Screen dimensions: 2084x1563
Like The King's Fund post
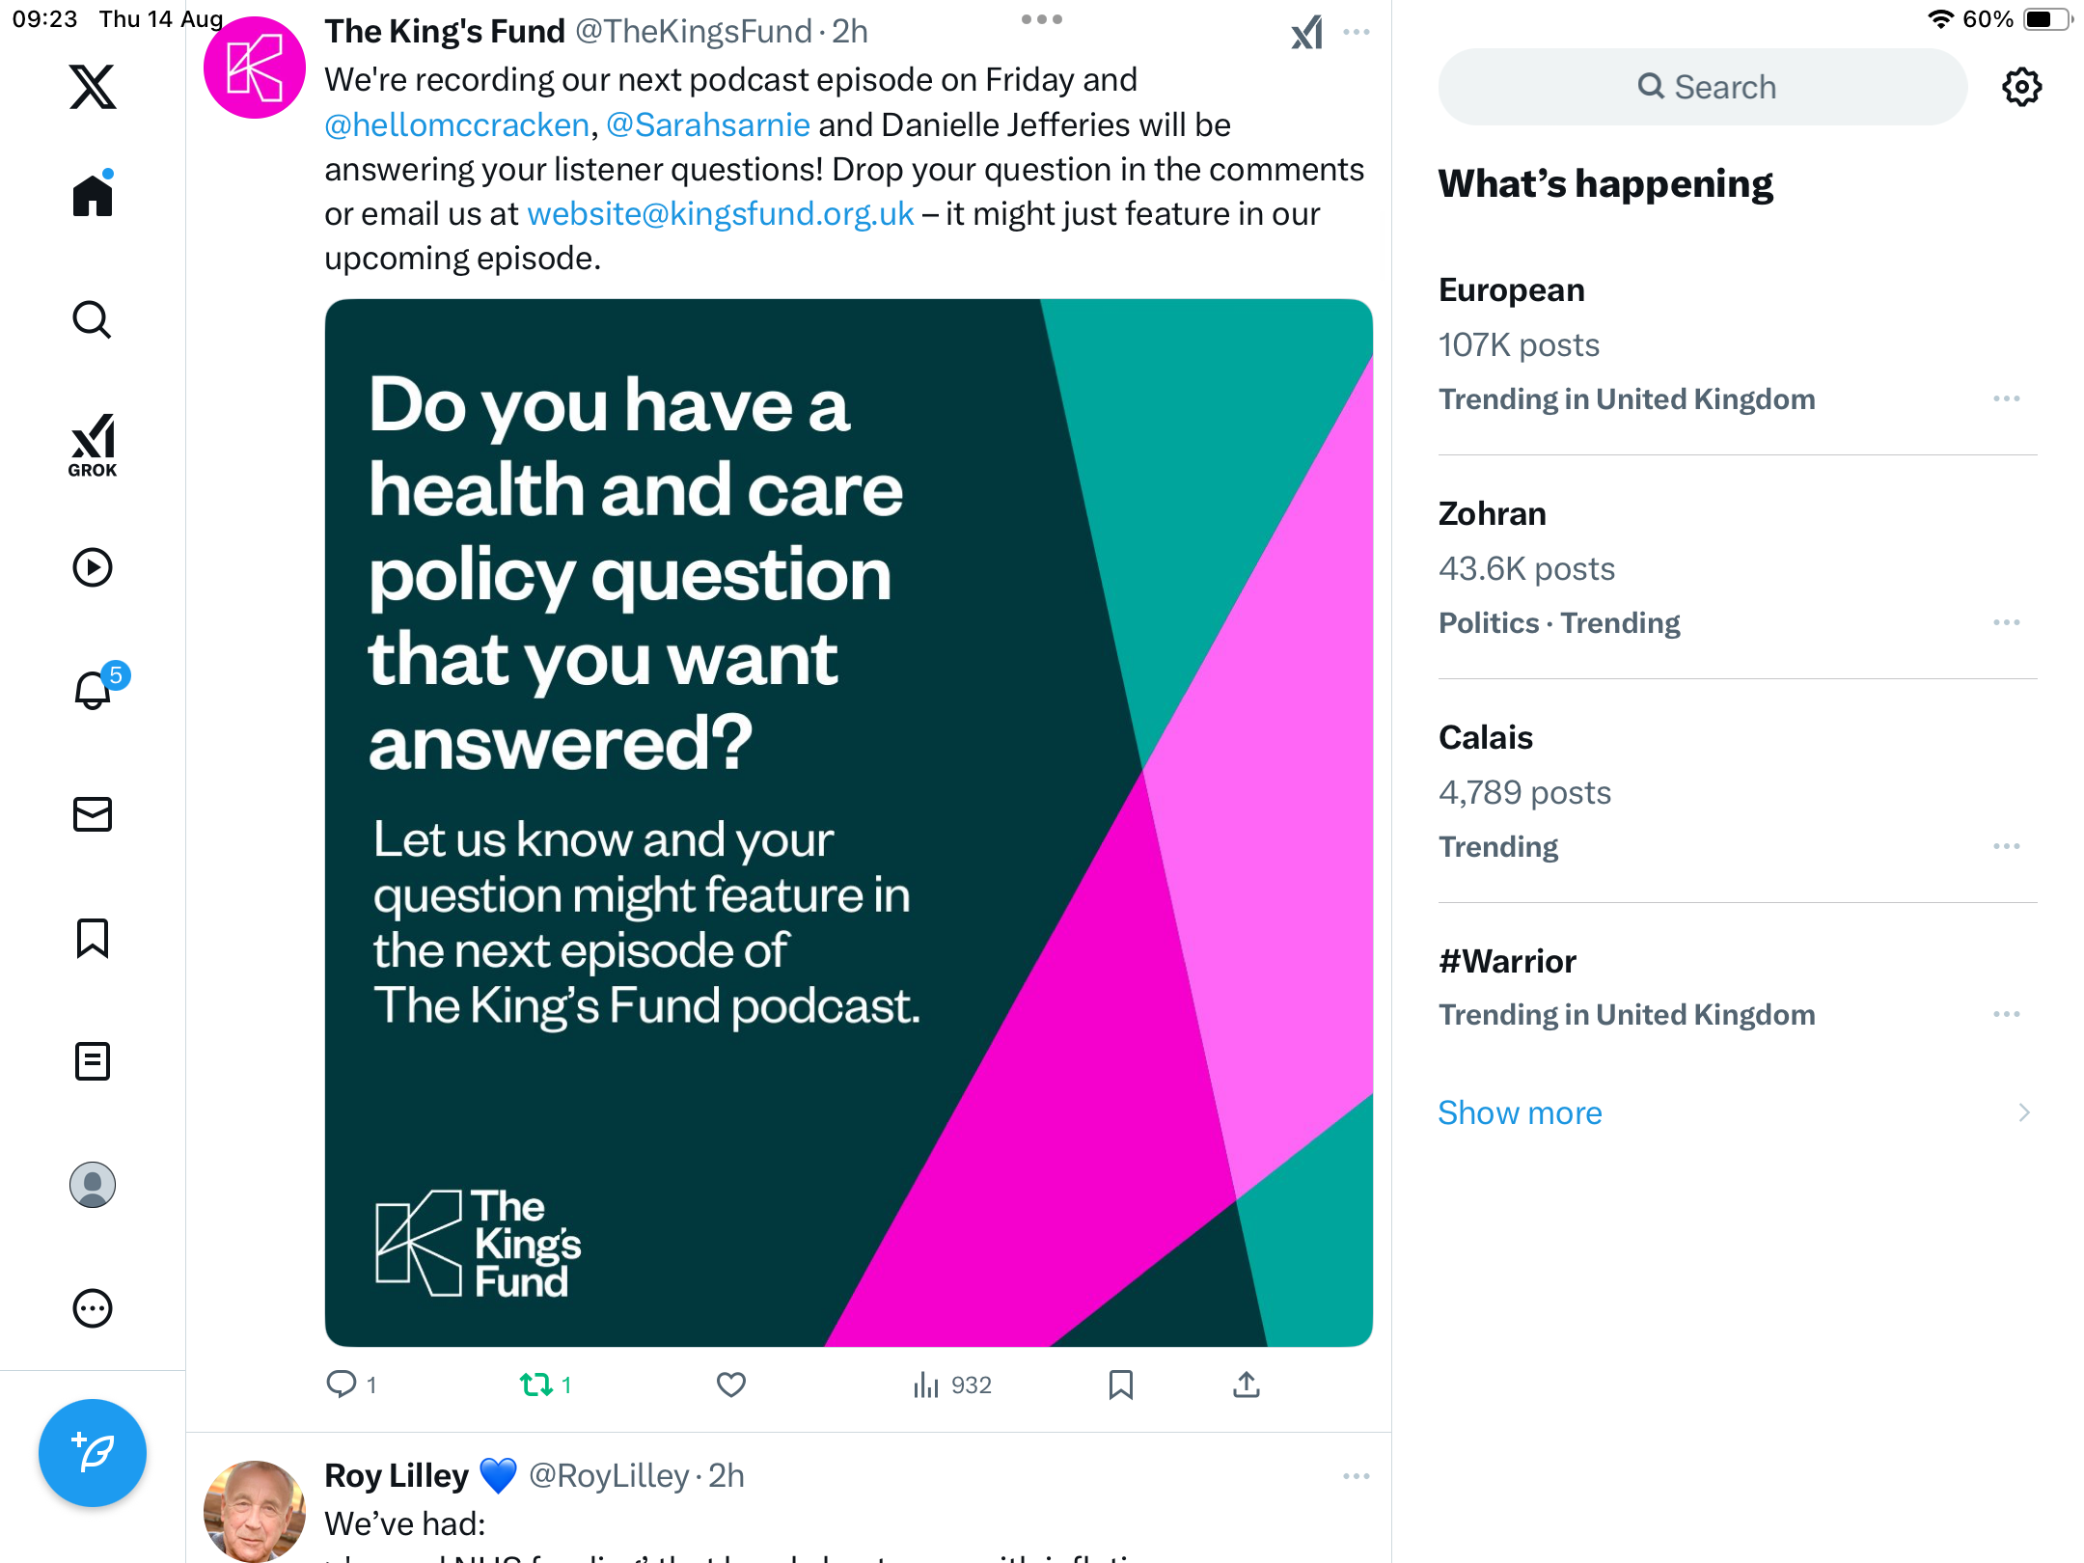731,1385
